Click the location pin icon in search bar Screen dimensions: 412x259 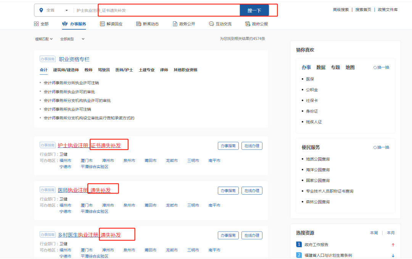click(x=41, y=10)
